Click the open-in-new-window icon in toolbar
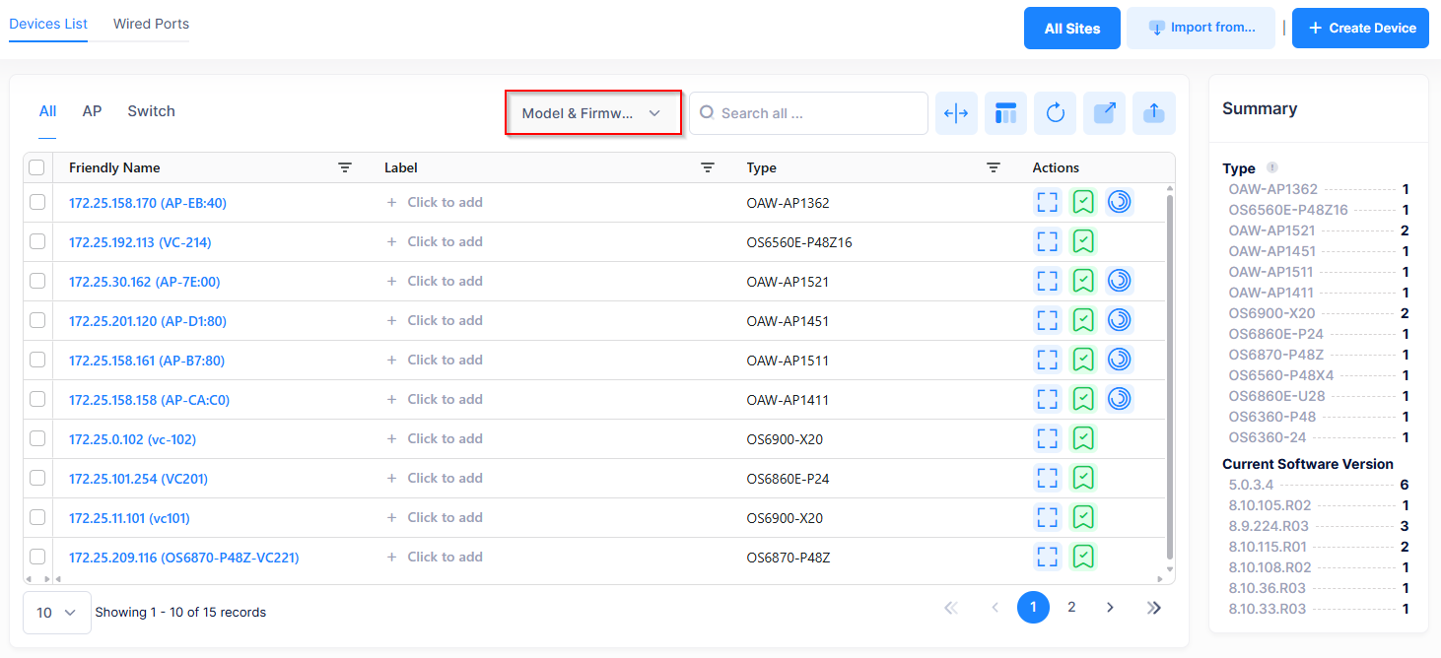 tap(1104, 113)
